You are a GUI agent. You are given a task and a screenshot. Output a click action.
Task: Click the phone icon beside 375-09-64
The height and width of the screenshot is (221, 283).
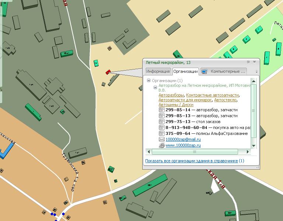(x=161, y=133)
